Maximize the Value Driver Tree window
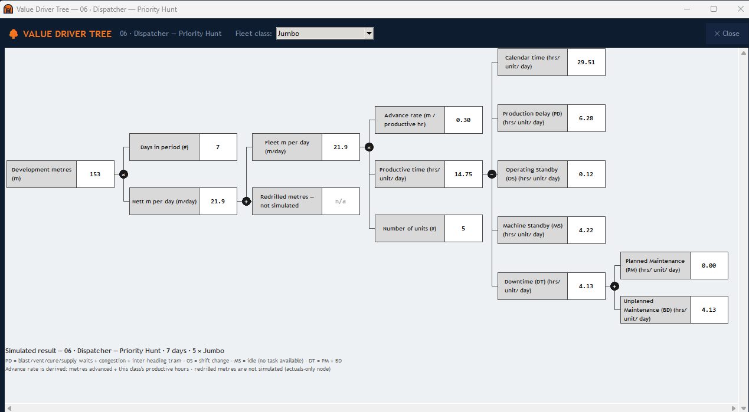 click(713, 9)
